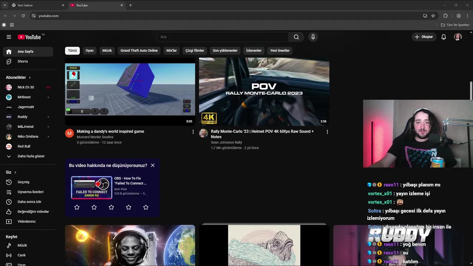This screenshot has width=473, height=266.
Task: Click the Making a dandy's world inspired game title
Action: tap(110, 132)
